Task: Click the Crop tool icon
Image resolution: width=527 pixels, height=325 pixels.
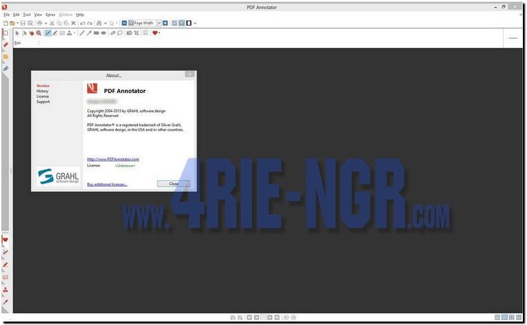Action: click(x=136, y=33)
